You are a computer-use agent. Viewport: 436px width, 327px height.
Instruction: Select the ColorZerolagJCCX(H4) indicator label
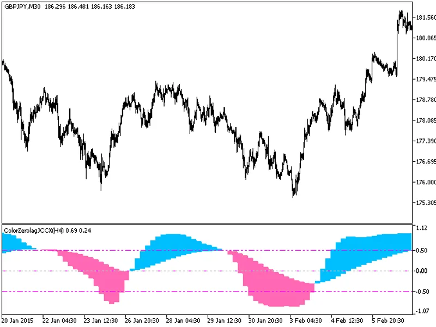click(x=34, y=230)
